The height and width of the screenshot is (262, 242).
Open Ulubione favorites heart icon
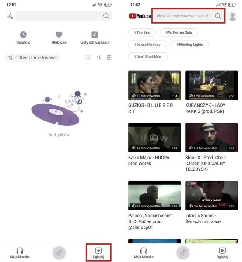tap(59, 35)
